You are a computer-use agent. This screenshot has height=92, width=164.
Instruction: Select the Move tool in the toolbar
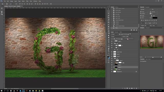[109, 9]
